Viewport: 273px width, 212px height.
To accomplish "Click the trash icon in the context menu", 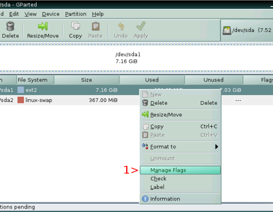I will [x=145, y=103].
